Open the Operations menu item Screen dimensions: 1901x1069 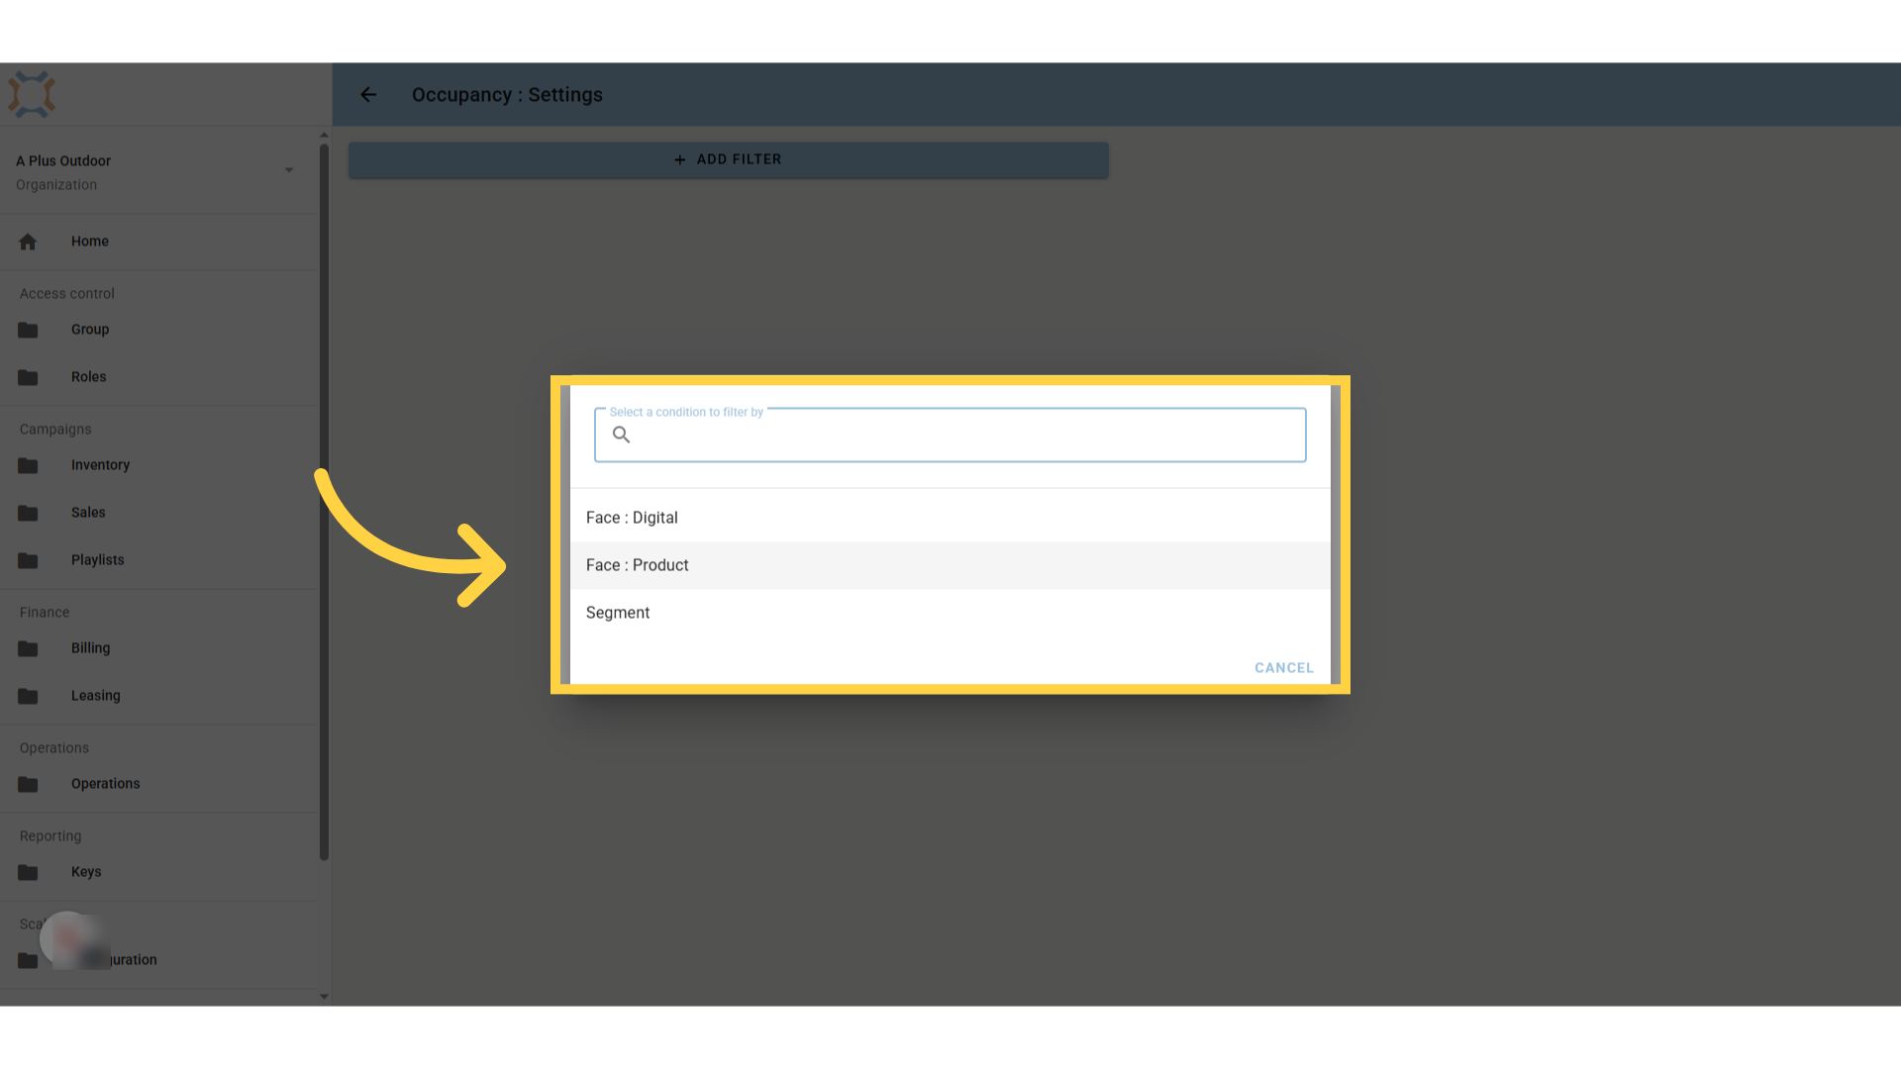(158, 784)
